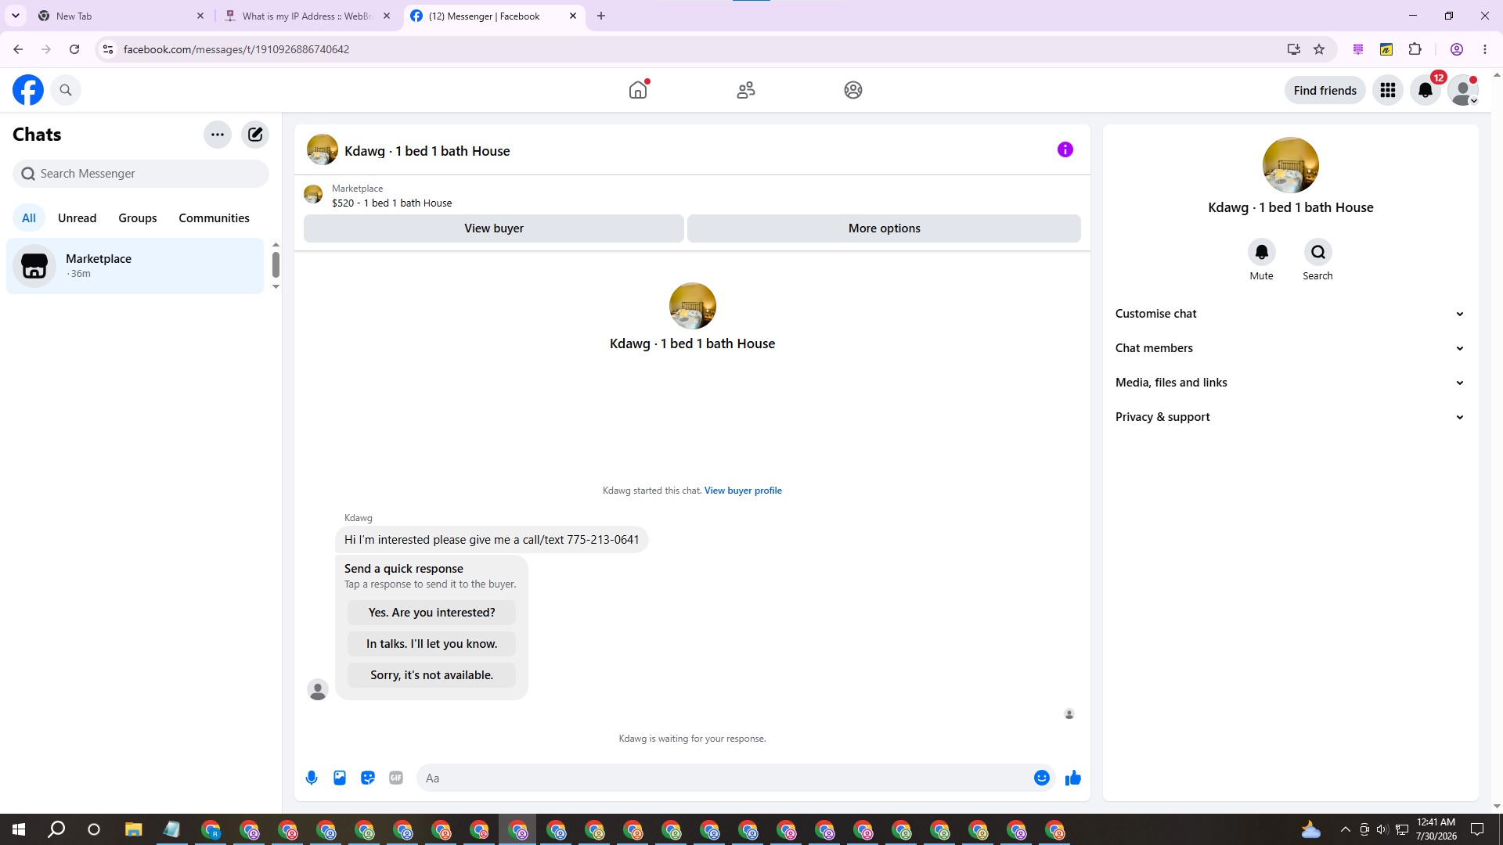This screenshot has width=1503, height=845.
Task: Open File Explorer from taskbar
Action: pyautogui.click(x=133, y=829)
